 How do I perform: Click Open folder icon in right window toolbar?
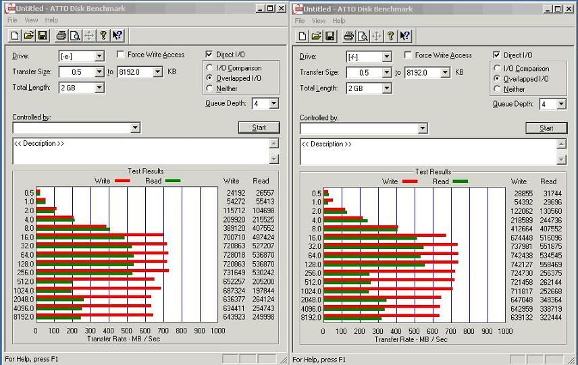click(x=316, y=36)
